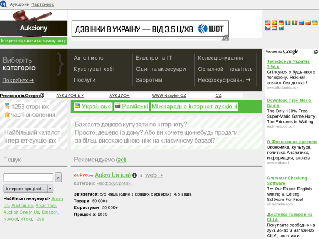
Task: Open the WDT calls-to-Ukraine banner ad
Action: pos(150,29)
